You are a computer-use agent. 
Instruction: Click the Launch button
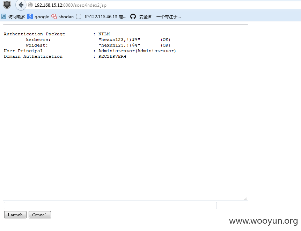point(15,215)
